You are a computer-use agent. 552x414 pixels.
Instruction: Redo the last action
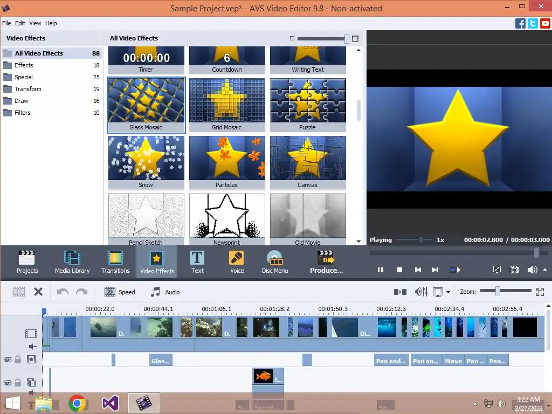[x=82, y=292]
